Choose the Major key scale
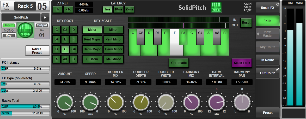The width and height of the screenshot is (306, 119). (92, 30)
